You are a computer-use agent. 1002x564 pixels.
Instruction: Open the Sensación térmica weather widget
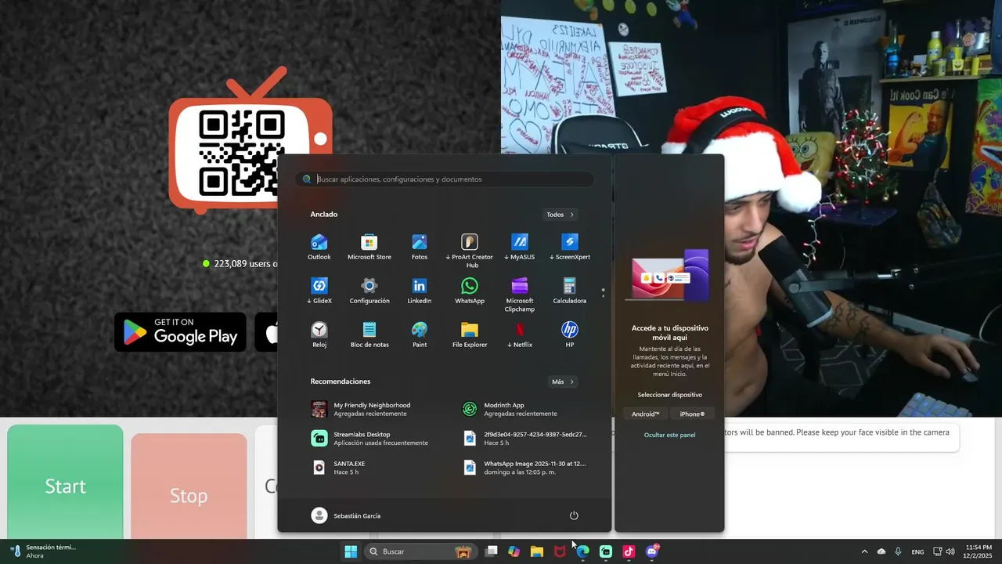[x=43, y=551]
